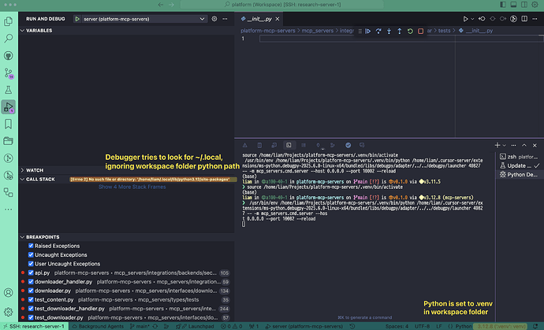Open Background Agents from status bar
Image resolution: width=544 pixels, height=330 pixels.
98,326
